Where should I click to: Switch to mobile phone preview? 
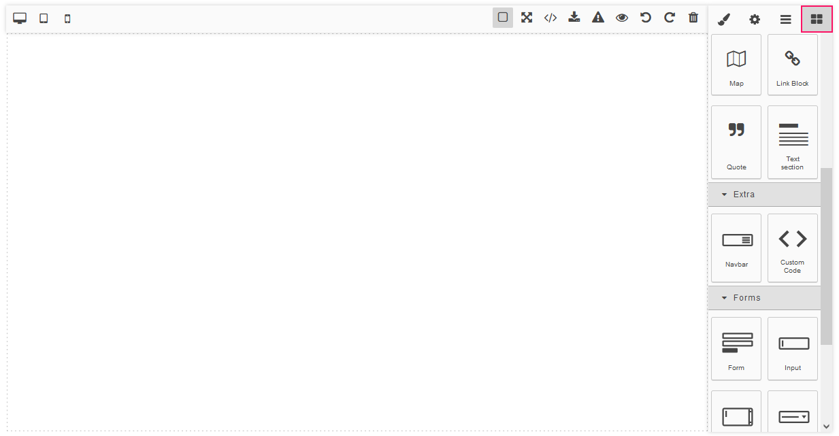tap(67, 18)
